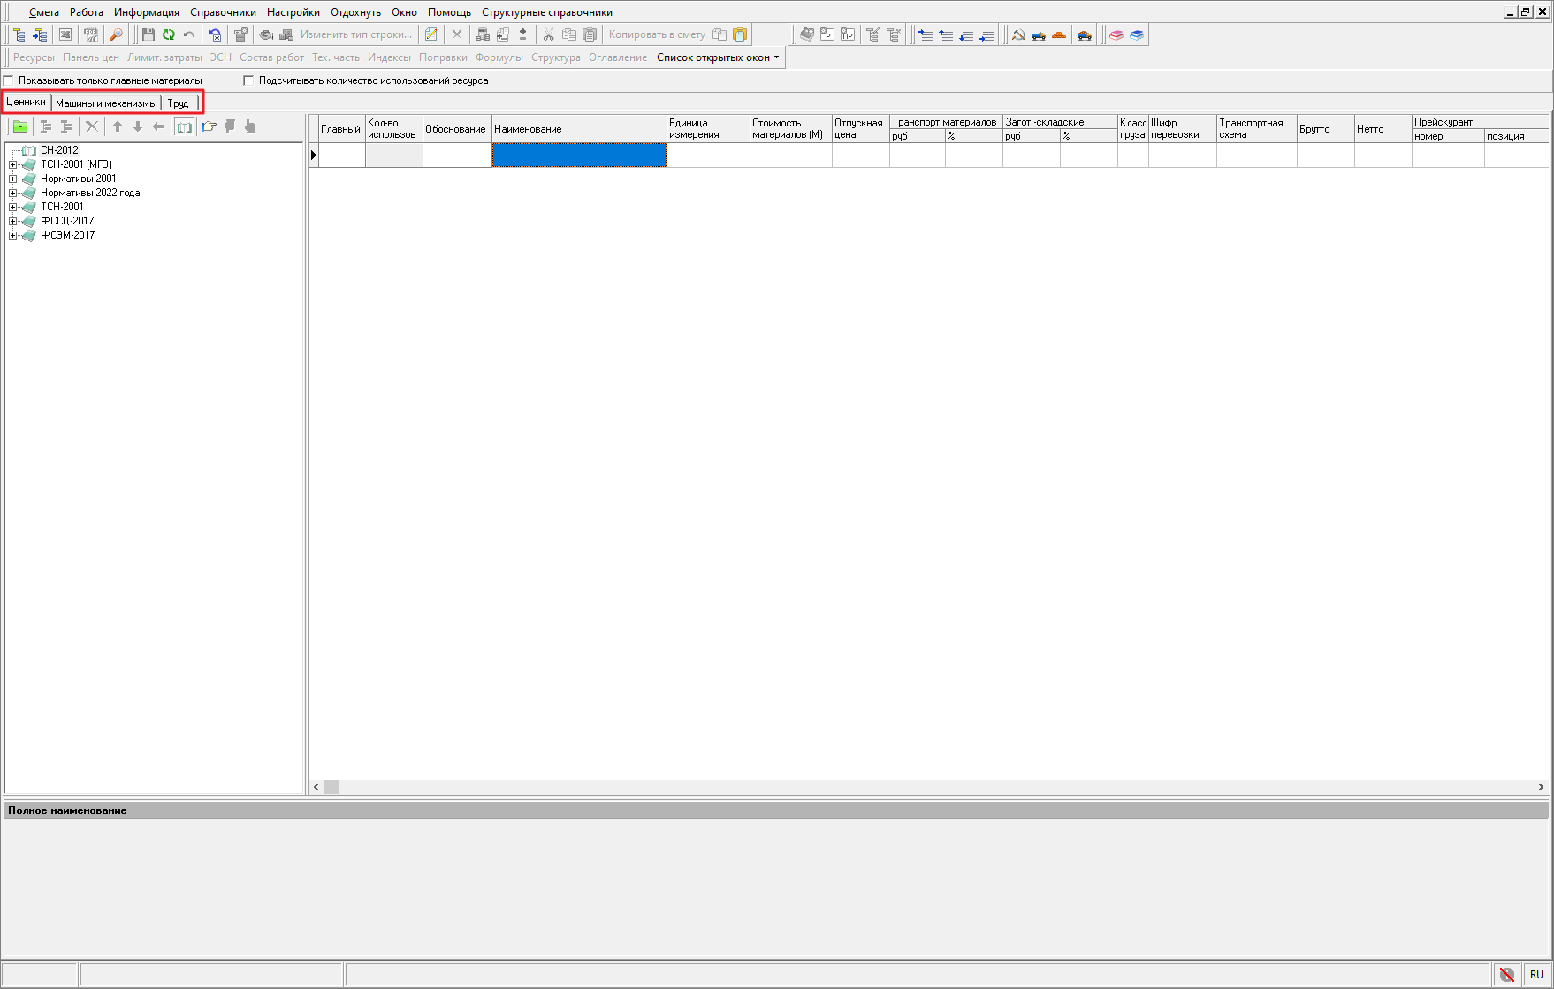Click the 'Наименование' column header

click(x=578, y=129)
